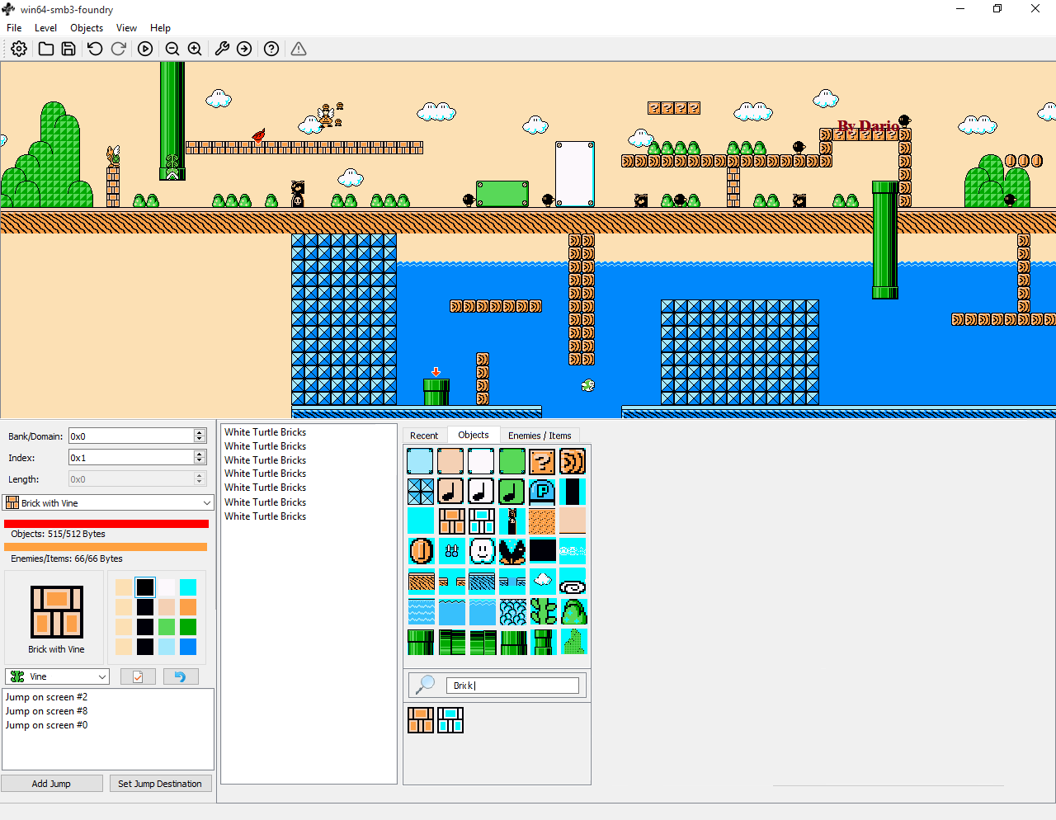Open the File menu
Screen dimensions: 1056x820
tap(14, 28)
